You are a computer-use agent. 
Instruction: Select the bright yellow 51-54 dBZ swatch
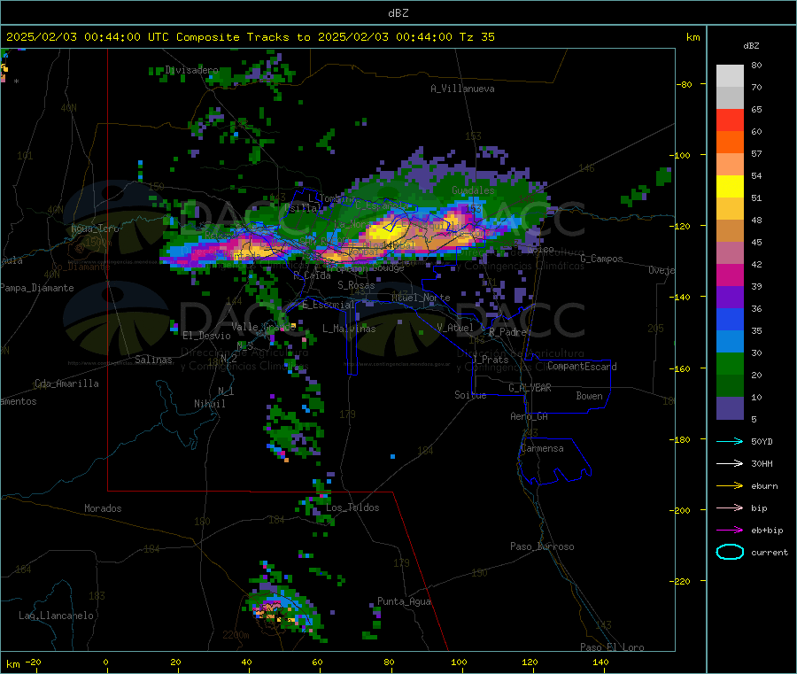tap(730, 187)
